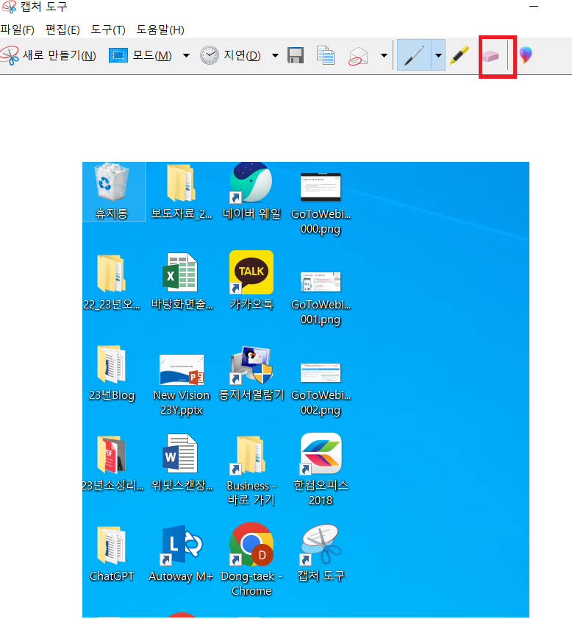This screenshot has height=630, width=572.
Task: Open Paint 3D with the colorful balloon icon
Action: pyautogui.click(x=526, y=55)
